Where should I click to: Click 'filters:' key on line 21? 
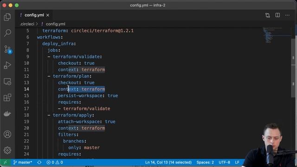[68, 135]
